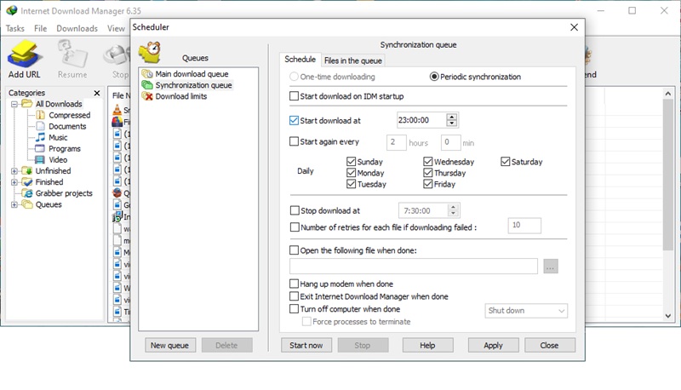Click the main window vertical scrollbar
The height and width of the screenshot is (390, 681).
(x=668, y=175)
